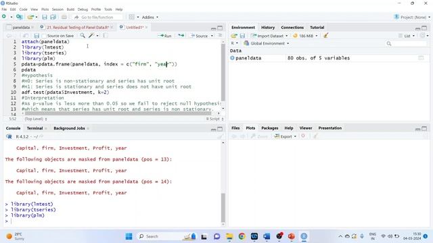Click the Environment refresh icon
This screenshot has width=433, height=243.
[422, 36]
